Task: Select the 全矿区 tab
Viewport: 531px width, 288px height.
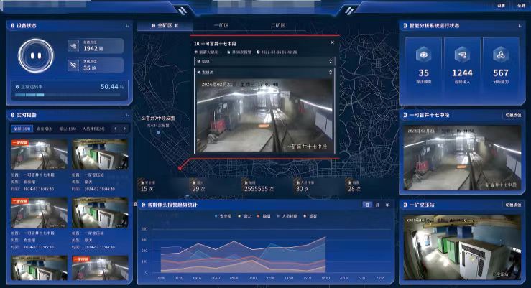Action: (165, 25)
